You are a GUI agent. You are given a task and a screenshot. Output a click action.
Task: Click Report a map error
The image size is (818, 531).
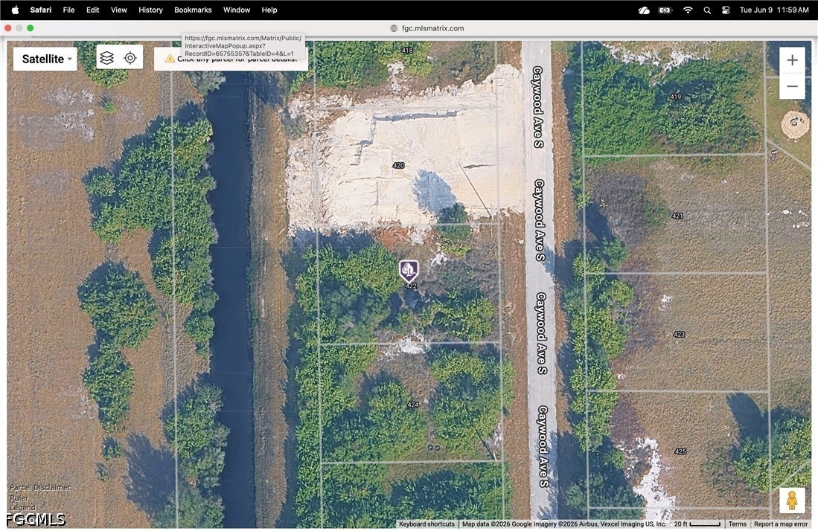[x=781, y=524]
